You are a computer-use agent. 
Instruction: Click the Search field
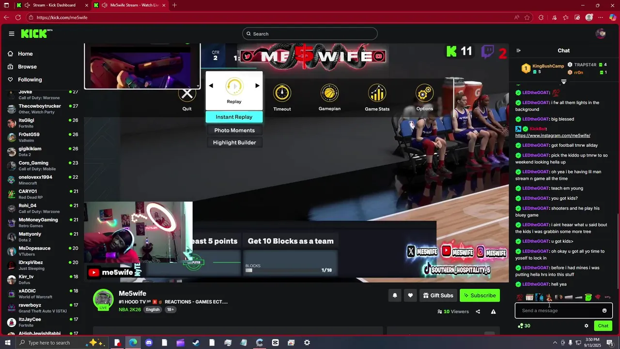310,33
